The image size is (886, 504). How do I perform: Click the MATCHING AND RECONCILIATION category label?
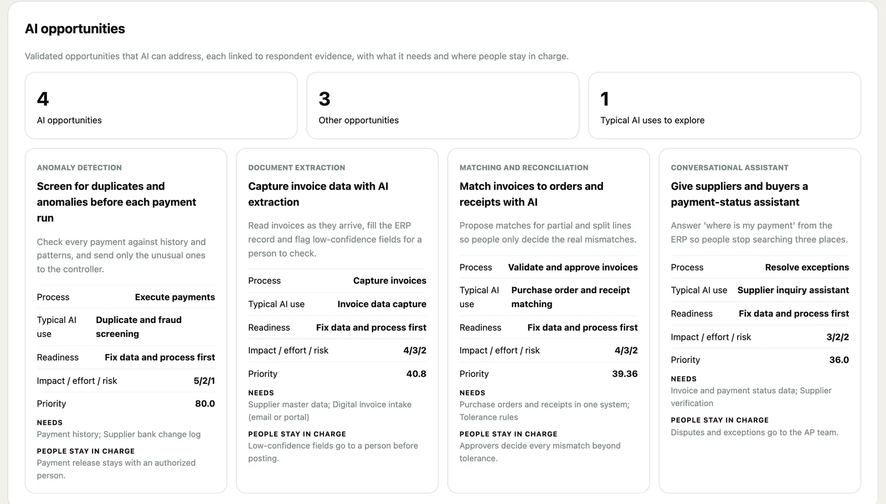(524, 168)
